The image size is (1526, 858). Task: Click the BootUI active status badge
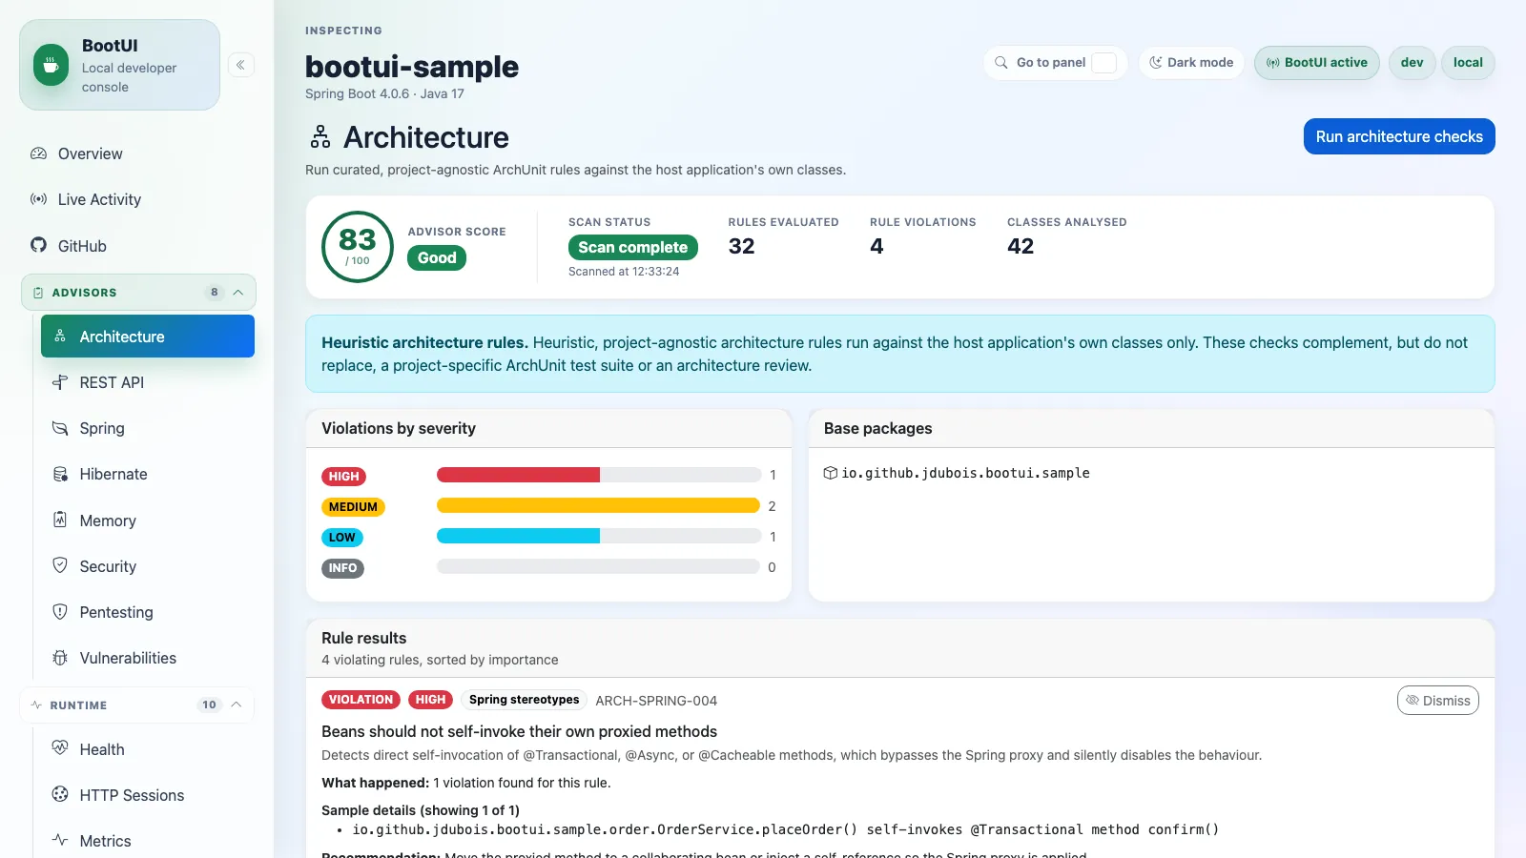click(x=1317, y=63)
